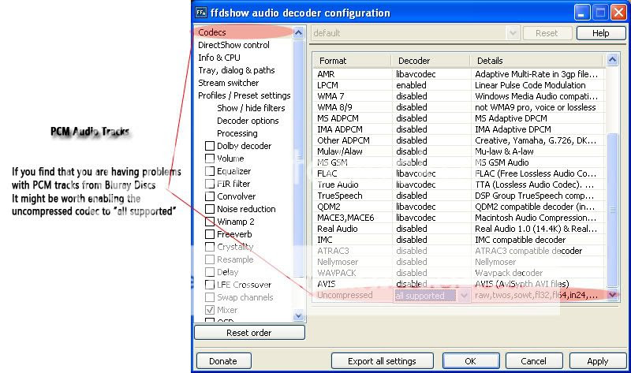Click the LPCM decoder 'enabled' cell
Screen dimensions: 631x373
pyautogui.click(x=411, y=85)
